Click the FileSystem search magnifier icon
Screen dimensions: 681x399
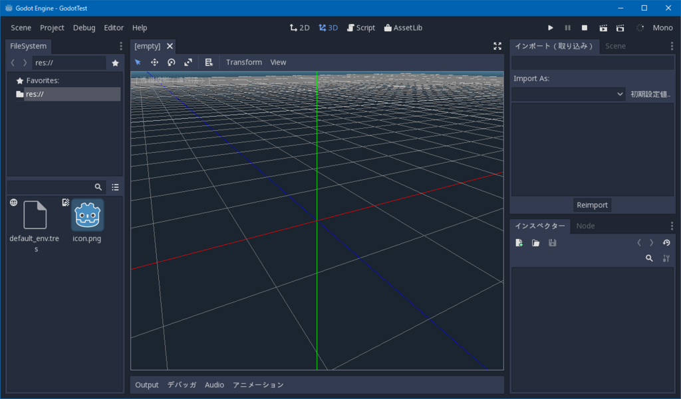[98, 187]
